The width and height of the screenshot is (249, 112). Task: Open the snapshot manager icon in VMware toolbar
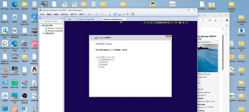(110, 15)
